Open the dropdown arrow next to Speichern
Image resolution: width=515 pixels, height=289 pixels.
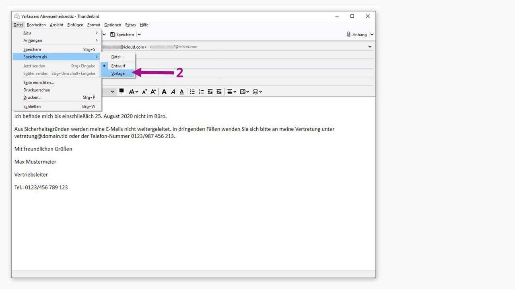[139, 35]
